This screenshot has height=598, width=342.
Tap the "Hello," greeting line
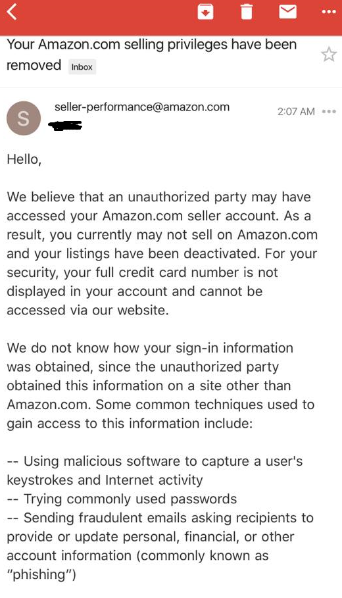click(x=24, y=159)
